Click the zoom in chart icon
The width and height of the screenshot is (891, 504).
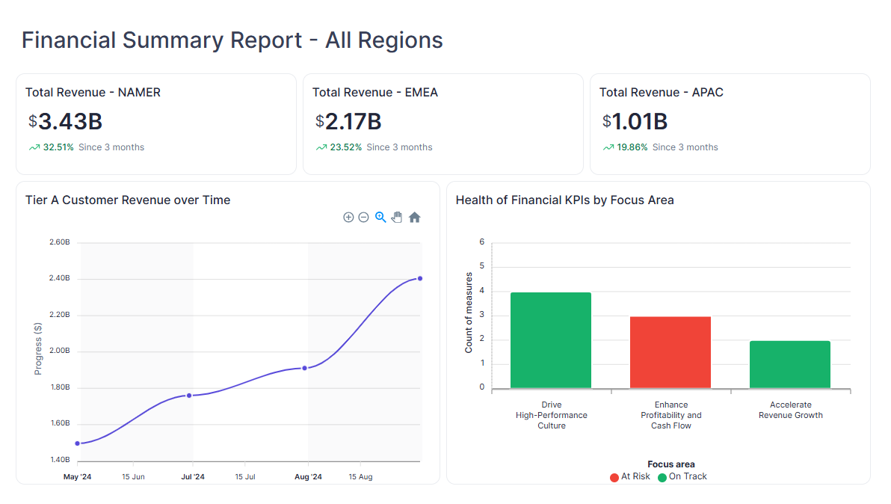click(x=348, y=218)
